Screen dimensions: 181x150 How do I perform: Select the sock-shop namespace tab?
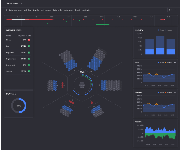28,10
